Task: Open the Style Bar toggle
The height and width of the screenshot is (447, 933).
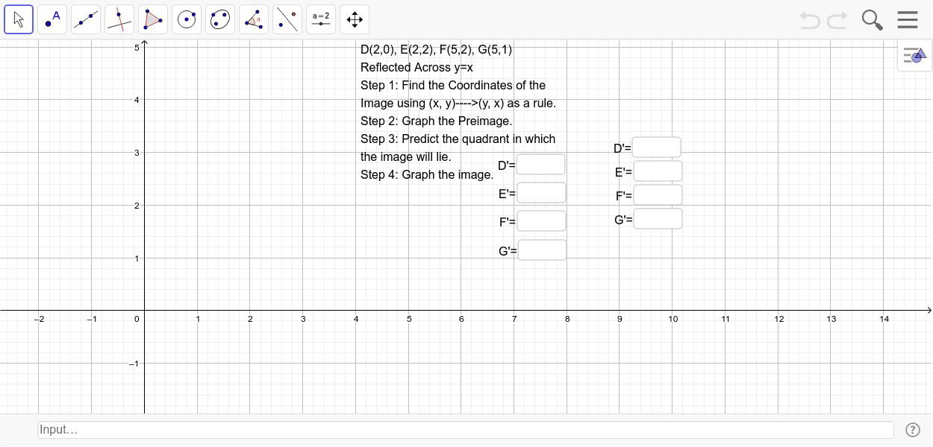Action: [914, 54]
